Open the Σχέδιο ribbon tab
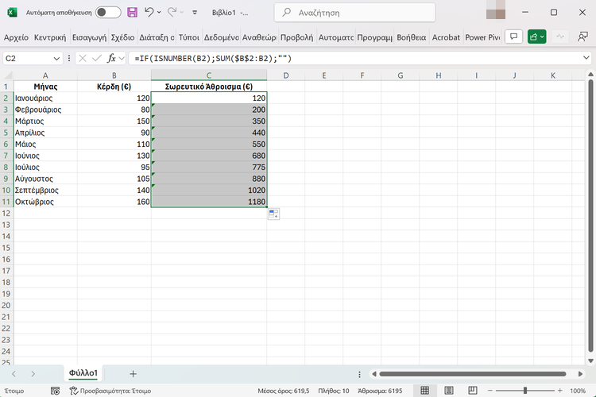 coord(122,37)
